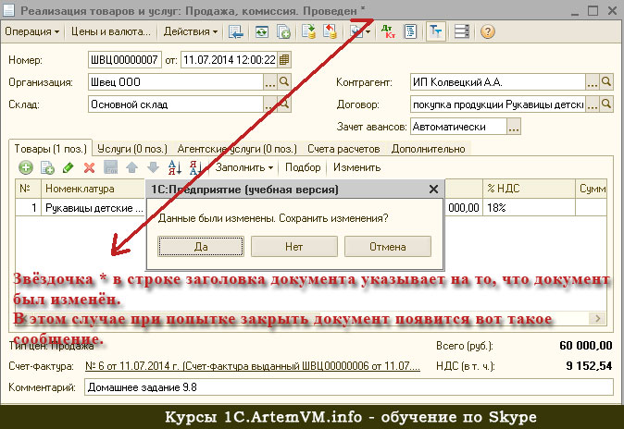The width and height of the screenshot is (624, 429).
Task: Click the green add row icon
Action: point(26,167)
